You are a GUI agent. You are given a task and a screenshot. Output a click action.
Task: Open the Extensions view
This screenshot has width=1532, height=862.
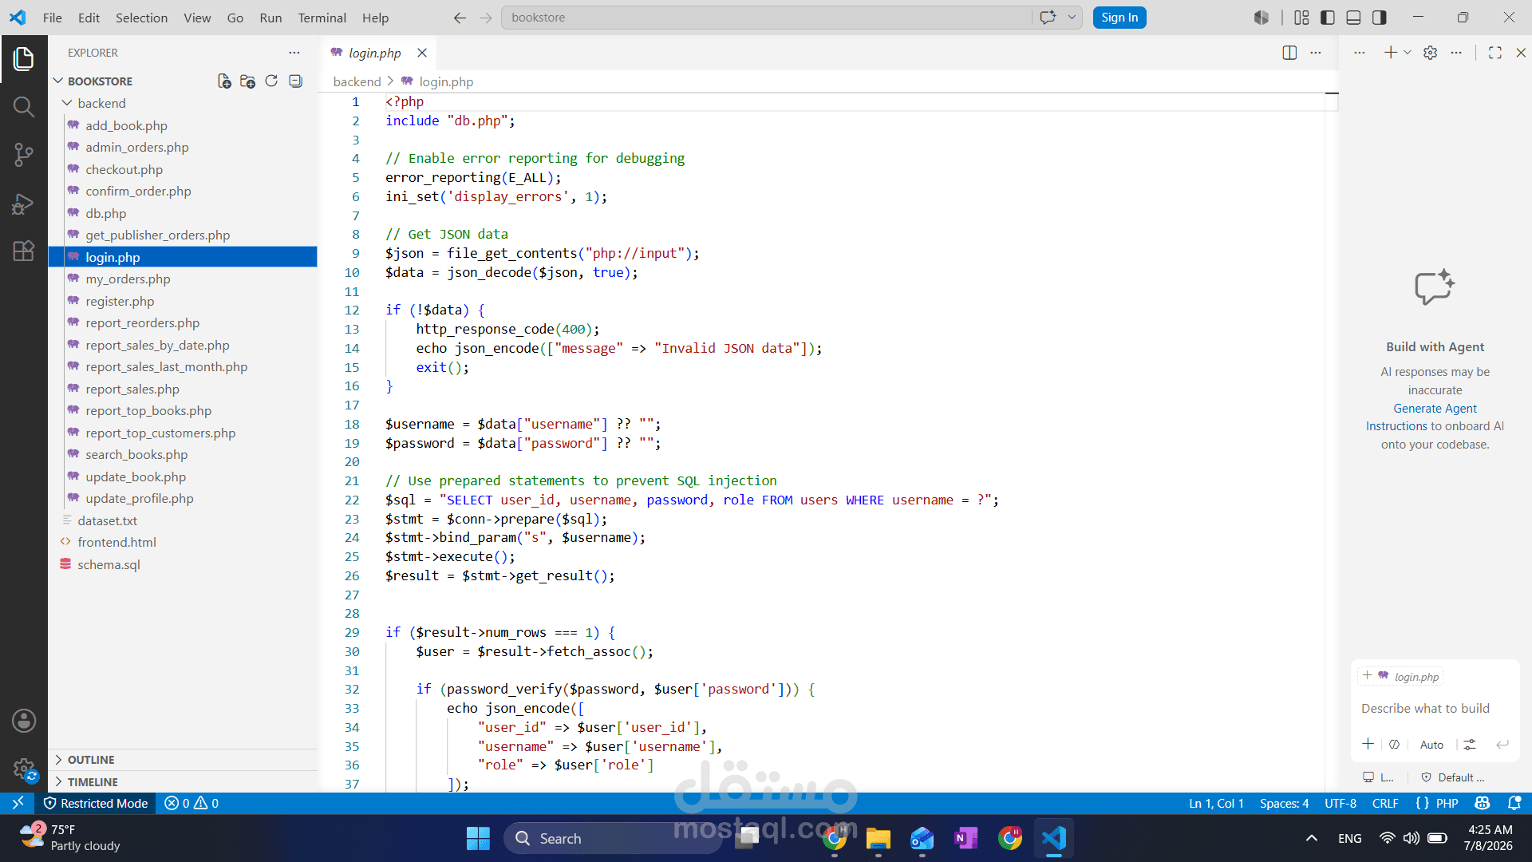24,251
